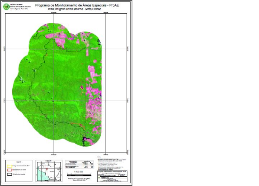Click the Localização inset map thumbnail
This screenshot has width=259, height=186.
point(49,171)
